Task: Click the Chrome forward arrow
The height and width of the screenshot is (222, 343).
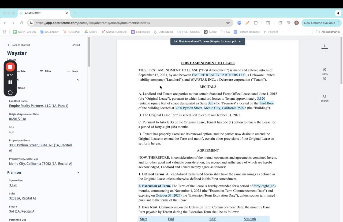Action: click(13, 23)
